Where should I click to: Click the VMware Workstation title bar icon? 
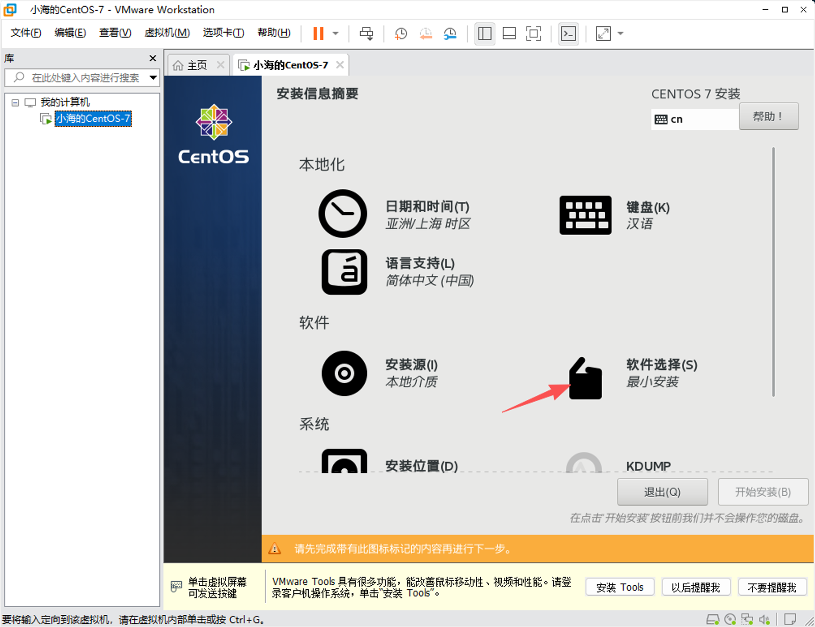pos(10,10)
